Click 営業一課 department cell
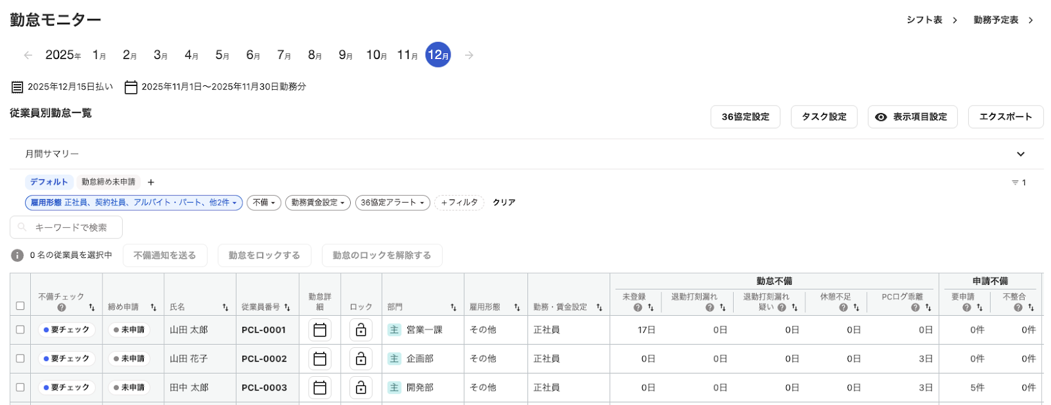 pos(424,330)
